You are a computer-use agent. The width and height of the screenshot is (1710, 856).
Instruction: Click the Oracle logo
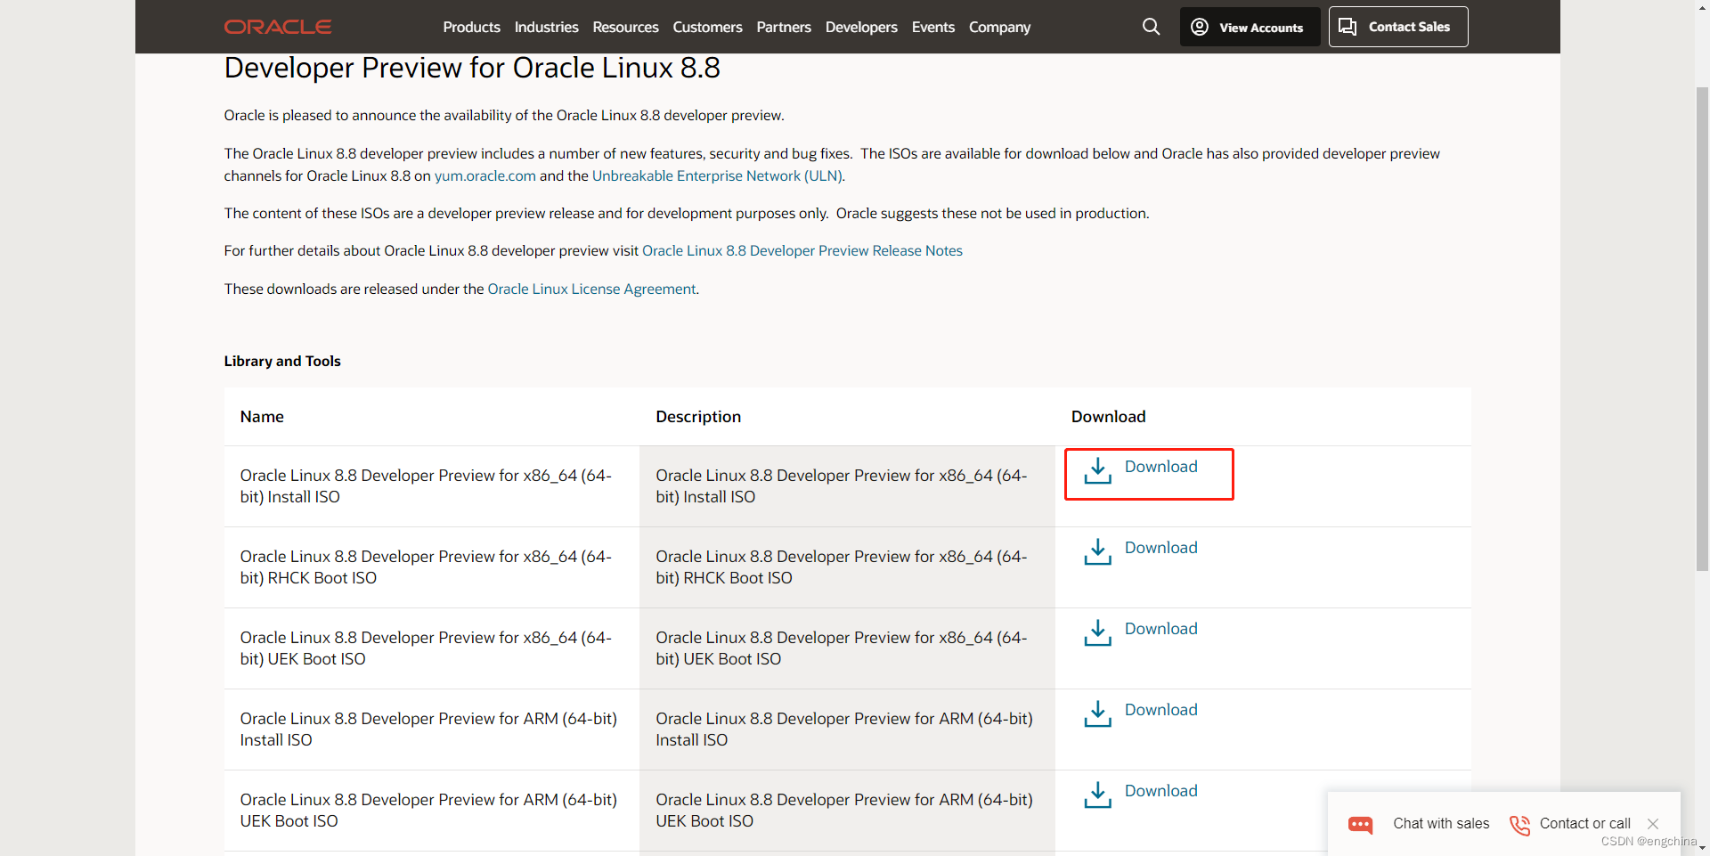pos(277,27)
